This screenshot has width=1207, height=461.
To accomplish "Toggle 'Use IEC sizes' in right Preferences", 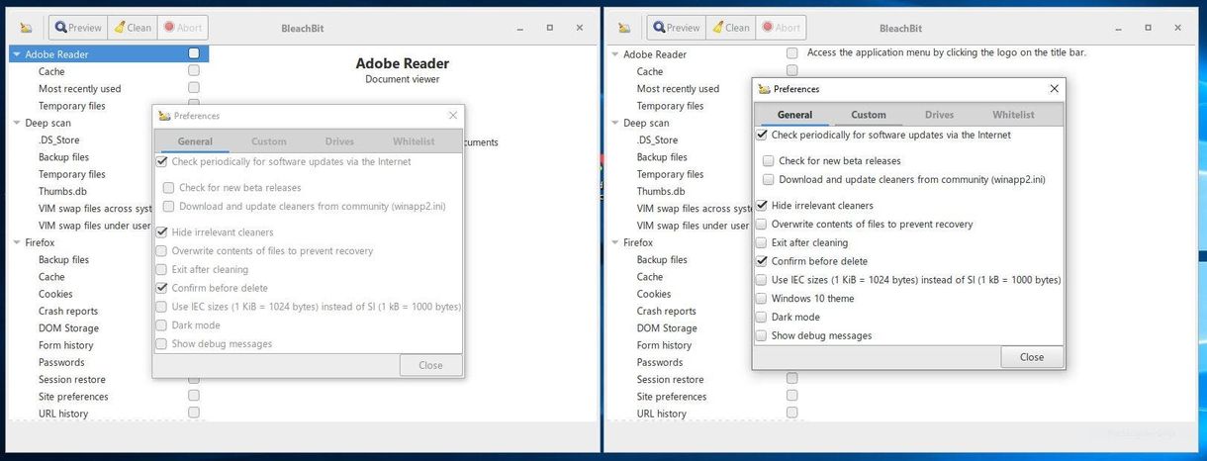I will [762, 280].
